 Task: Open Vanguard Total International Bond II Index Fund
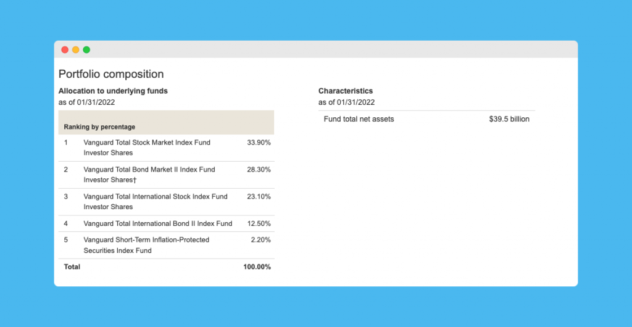tap(158, 223)
